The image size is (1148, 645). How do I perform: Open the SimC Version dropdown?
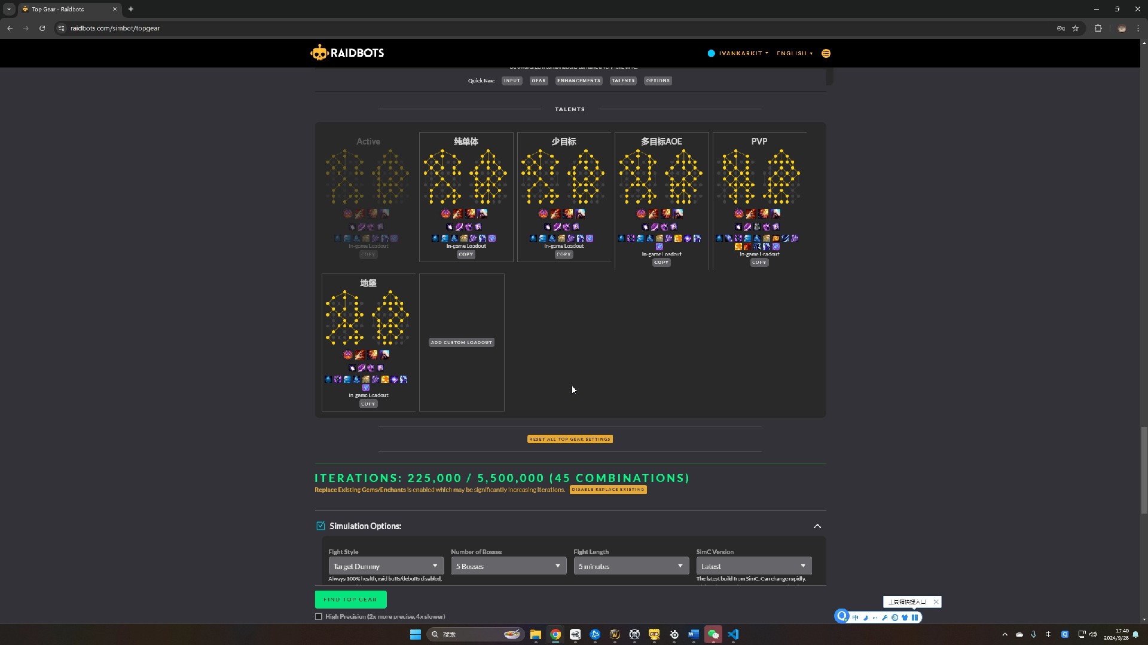coord(754,566)
